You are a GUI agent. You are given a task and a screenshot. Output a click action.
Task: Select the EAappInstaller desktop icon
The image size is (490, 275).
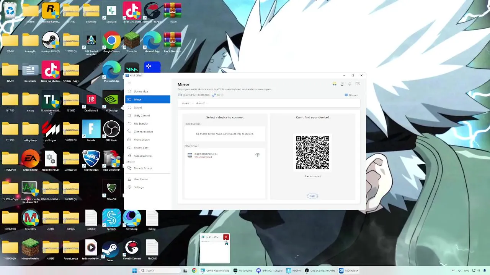pyautogui.click(x=30, y=160)
